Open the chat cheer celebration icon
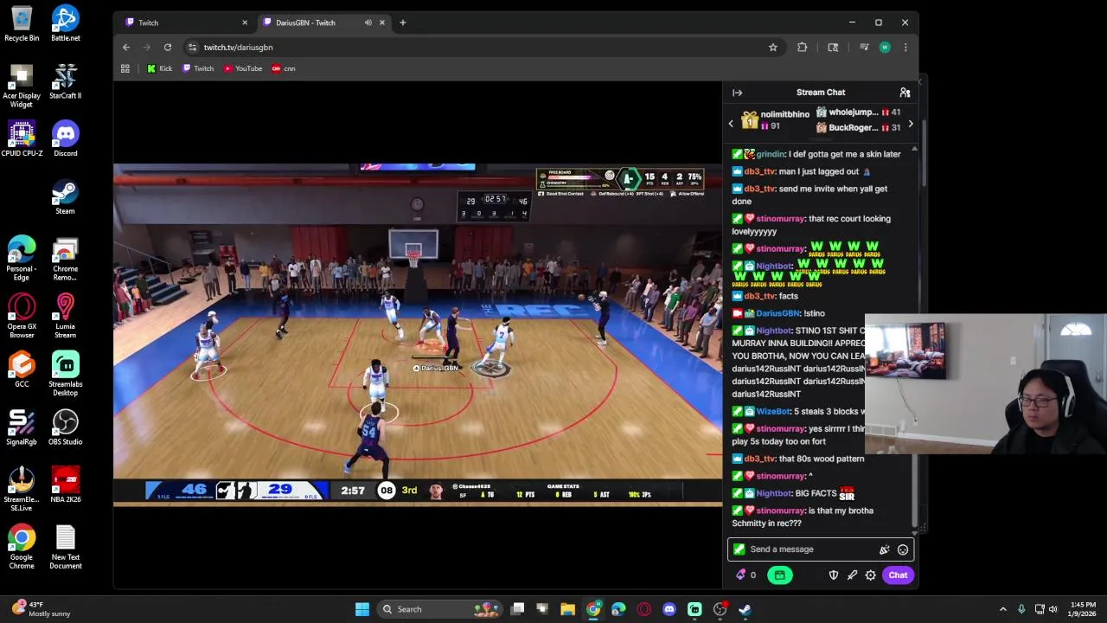This screenshot has width=1107, height=623. click(884, 549)
